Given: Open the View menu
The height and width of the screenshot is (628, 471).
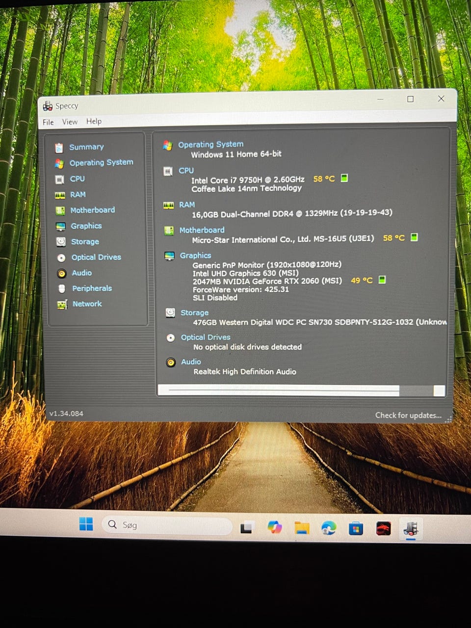Looking at the screenshot, I should tap(70, 122).
